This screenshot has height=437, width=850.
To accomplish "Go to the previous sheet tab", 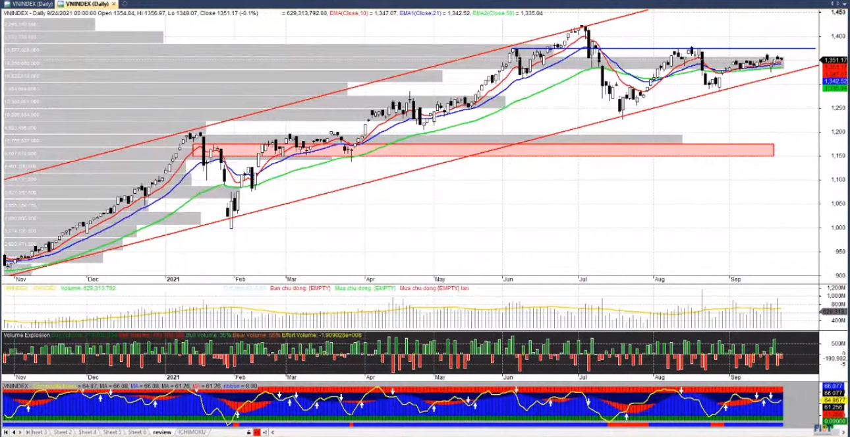I will click(x=13, y=432).
